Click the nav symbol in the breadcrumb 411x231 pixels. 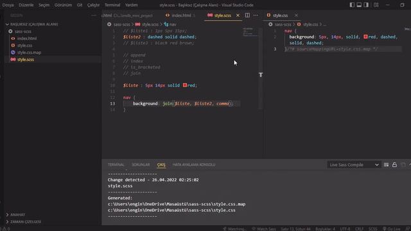pos(173,24)
